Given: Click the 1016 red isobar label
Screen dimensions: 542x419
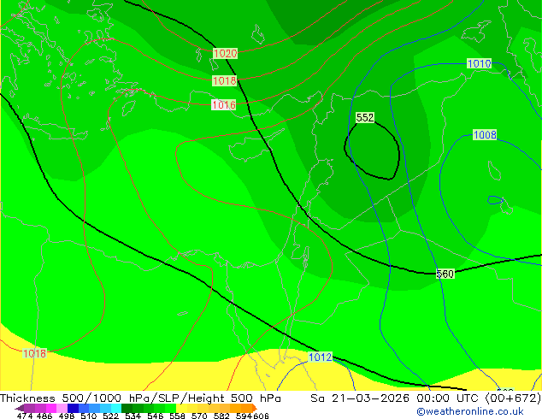Looking at the screenshot, I should 224,104.
